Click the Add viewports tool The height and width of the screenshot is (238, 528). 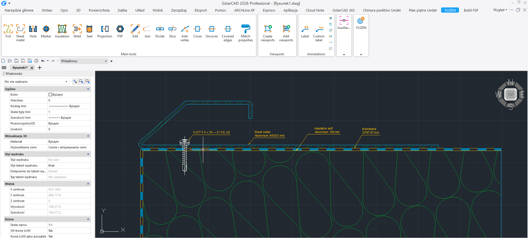click(x=286, y=33)
